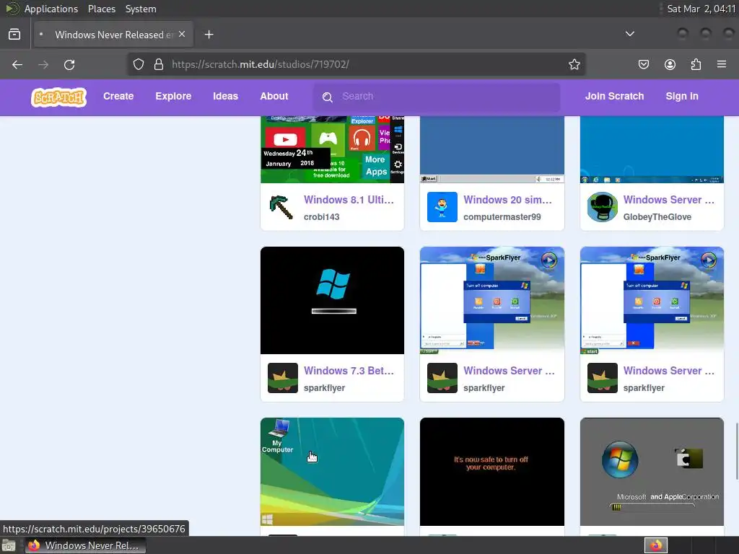The image size is (739, 554).
Task: Open the Firefox hamburger menu
Action: point(722,64)
